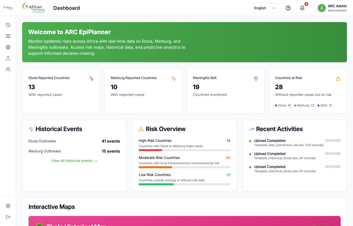Click the Countries at Risk warning icon
Screen dimensions: 353x226
(338, 79)
